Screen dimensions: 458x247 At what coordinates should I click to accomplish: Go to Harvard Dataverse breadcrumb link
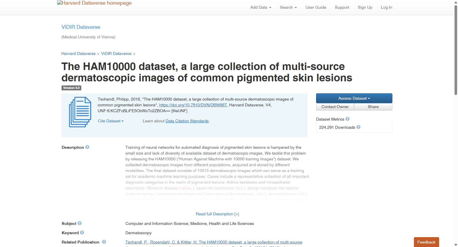coord(78,54)
